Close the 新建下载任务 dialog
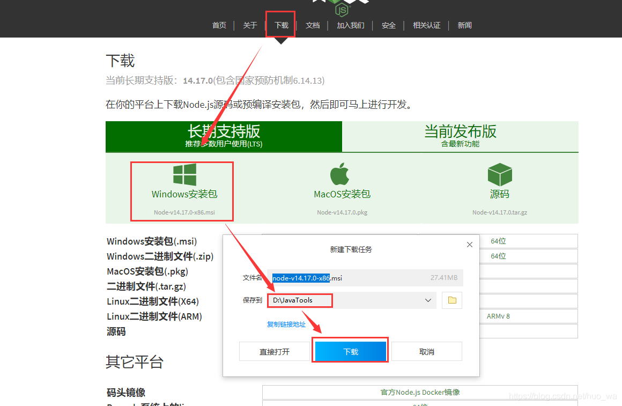Viewport: 622px width, 406px height. pos(470,245)
